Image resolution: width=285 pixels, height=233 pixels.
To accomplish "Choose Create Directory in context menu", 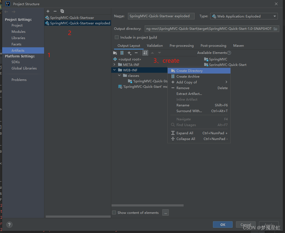I will pyautogui.click(x=199, y=71).
